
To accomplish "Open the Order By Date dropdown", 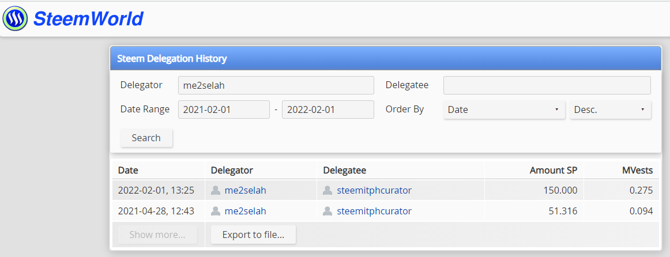I will click(x=504, y=109).
